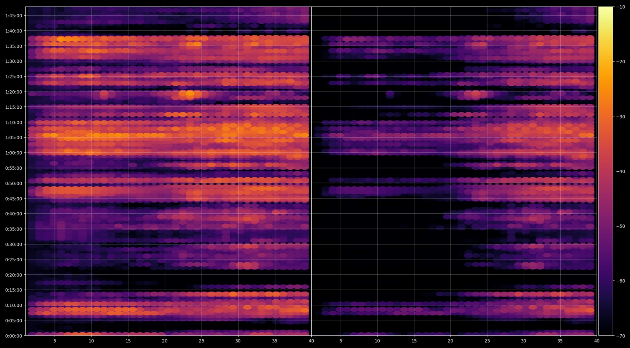The image size is (630, 348).
Task: Click the 1:45:00 time axis label
Action: click(x=14, y=16)
